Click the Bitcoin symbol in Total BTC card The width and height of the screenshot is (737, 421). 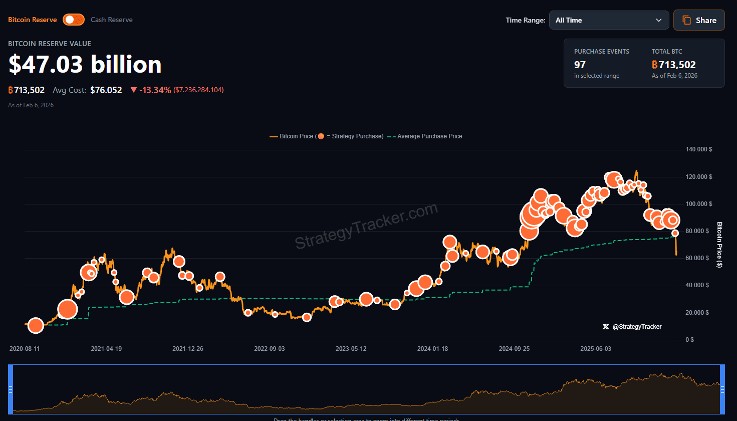[654, 65]
